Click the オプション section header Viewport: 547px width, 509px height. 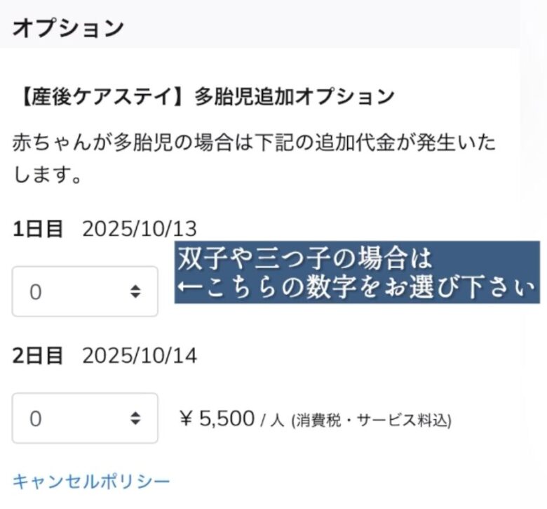(x=67, y=27)
